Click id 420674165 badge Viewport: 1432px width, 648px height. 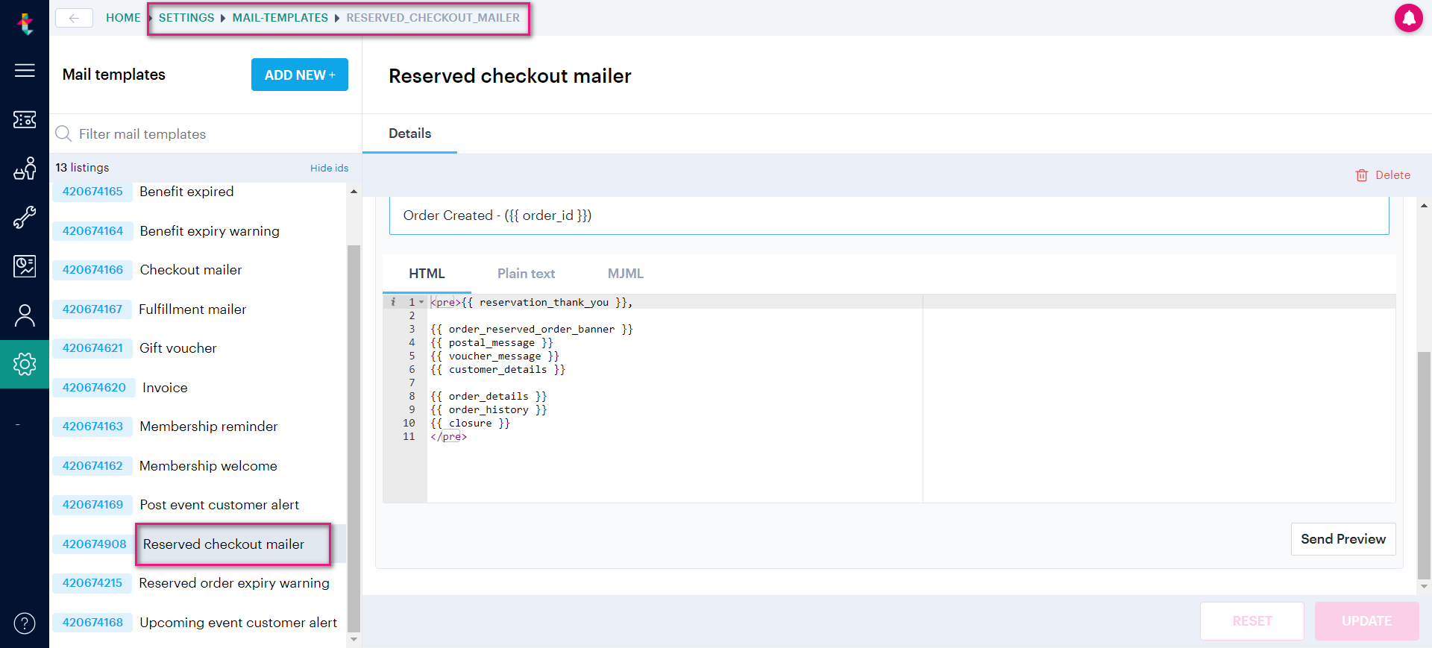coord(92,192)
